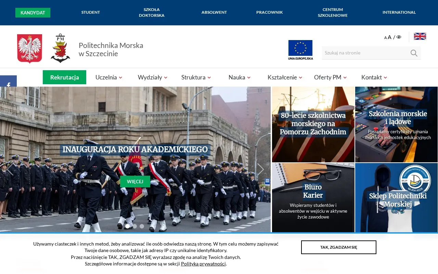Expand the Oferty PM menu

[x=330, y=77]
